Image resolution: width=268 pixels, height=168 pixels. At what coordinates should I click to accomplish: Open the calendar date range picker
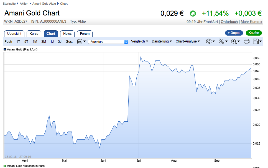[81, 41]
